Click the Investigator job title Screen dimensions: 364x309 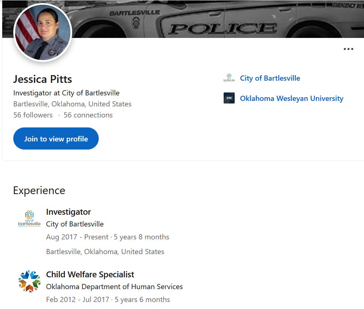pos(69,212)
